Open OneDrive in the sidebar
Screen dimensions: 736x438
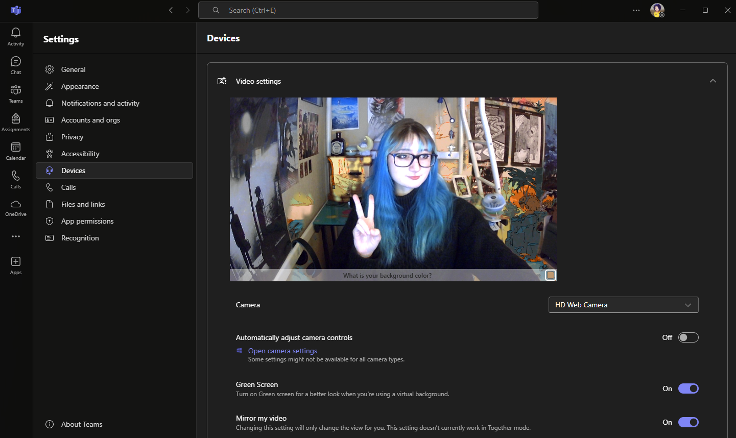pyautogui.click(x=16, y=208)
